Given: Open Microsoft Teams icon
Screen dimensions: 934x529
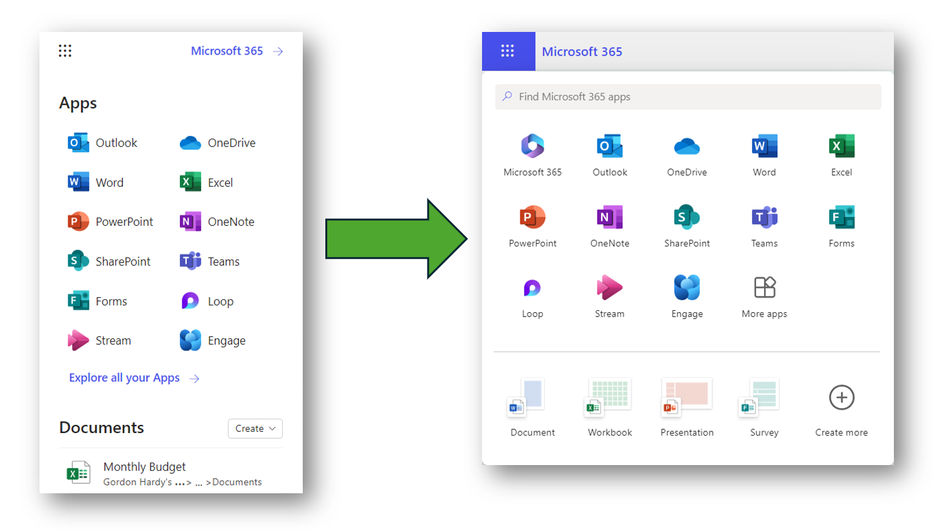Looking at the screenshot, I should click(763, 217).
